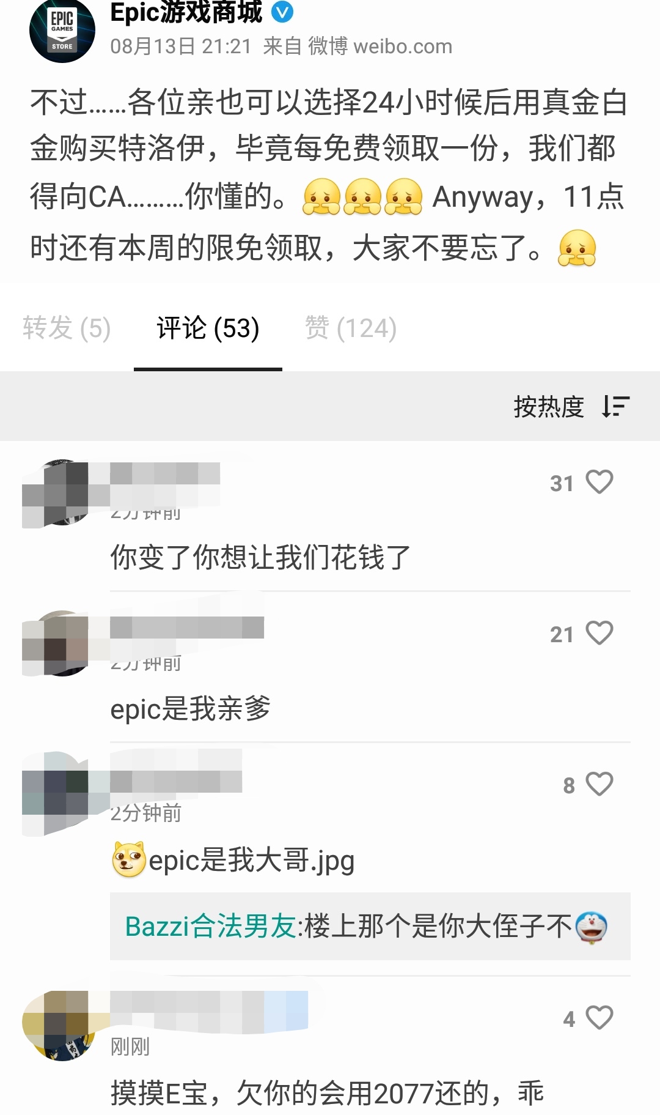
Task: Tap the Doraemon emoji in the reply
Action: click(591, 927)
